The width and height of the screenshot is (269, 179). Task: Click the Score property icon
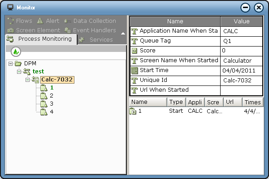(134, 51)
